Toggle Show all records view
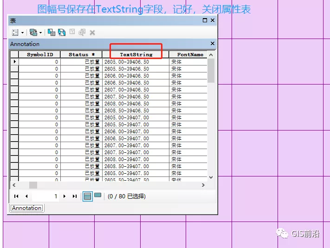This screenshot has height=248, width=330. [87, 196]
